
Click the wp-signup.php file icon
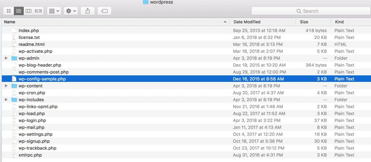(14, 141)
